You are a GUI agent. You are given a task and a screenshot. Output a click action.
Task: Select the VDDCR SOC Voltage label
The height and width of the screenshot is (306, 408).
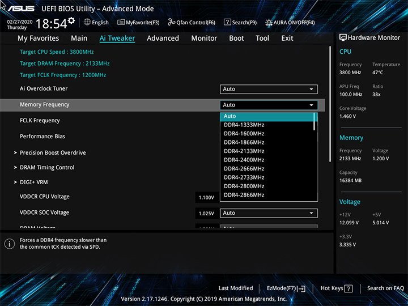pos(45,212)
